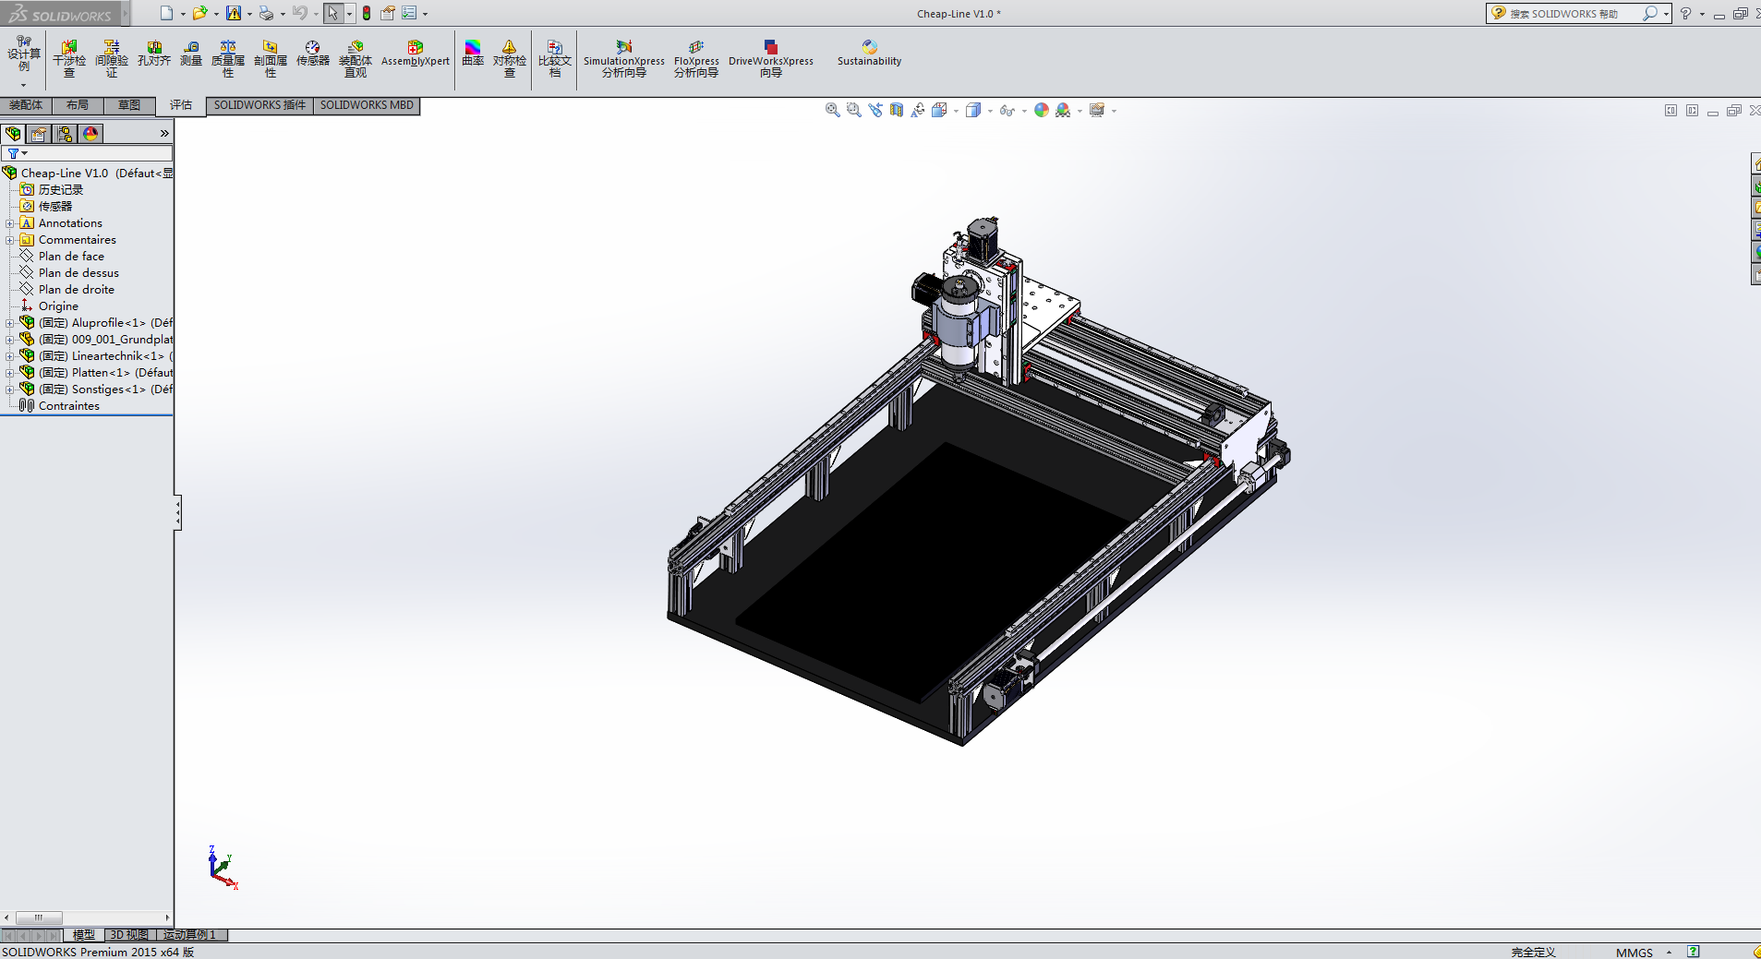Viewport: 1761px width, 959px height.
Task: Launch AssemblyXpert analysis
Action: (415, 54)
